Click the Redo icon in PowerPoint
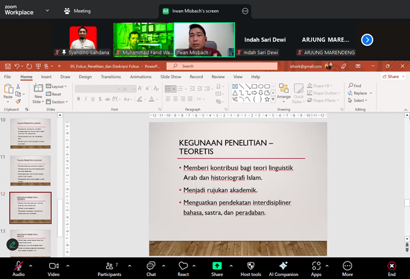410x279 pixels. pyautogui.click(x=29, y=66)
